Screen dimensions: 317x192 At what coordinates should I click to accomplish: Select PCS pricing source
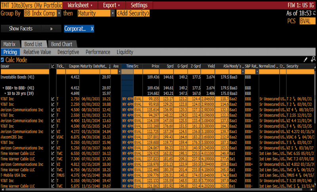291,21
